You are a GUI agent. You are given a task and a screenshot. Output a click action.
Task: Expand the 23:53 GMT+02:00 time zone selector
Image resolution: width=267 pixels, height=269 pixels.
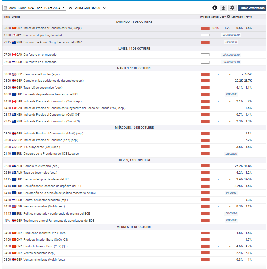(x=104, y=8)
